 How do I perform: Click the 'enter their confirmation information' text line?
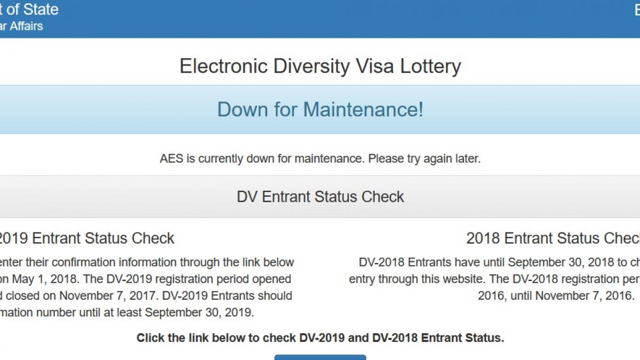point(147,262)
